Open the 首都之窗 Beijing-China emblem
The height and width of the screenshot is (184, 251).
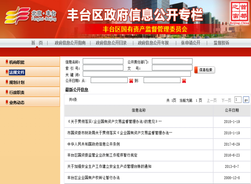pos(239,13)
